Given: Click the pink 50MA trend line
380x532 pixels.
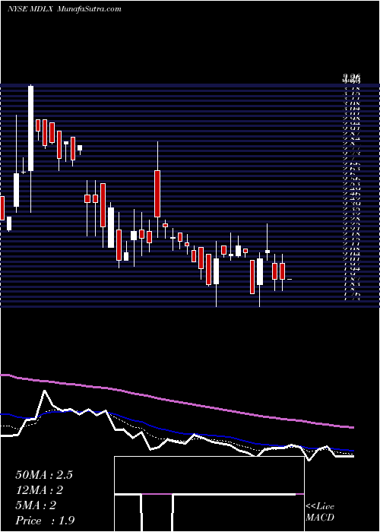Looking at the screenshot, I should 176,401.
